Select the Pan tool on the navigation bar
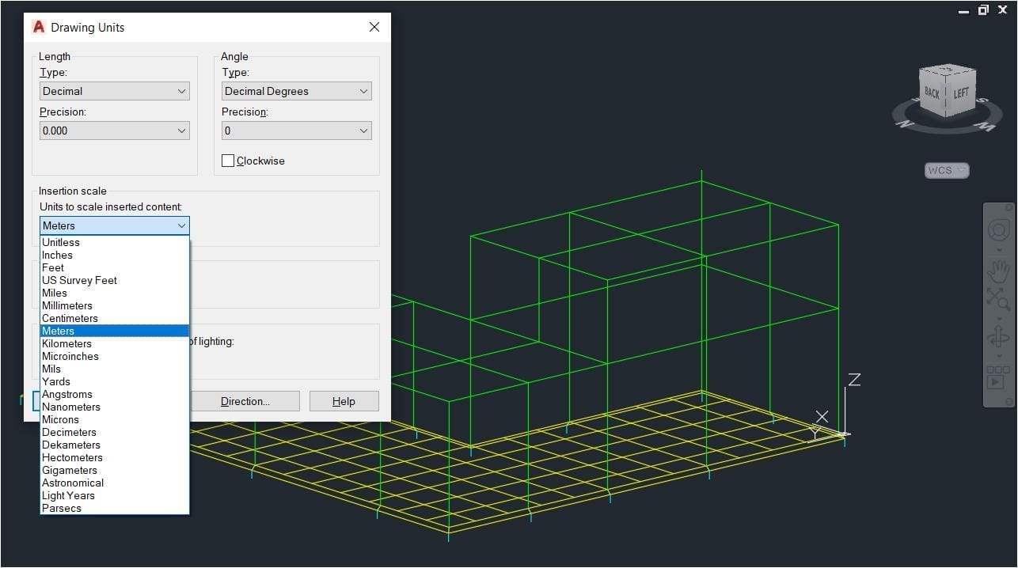 pyautogui.click(x=997, y=270)
